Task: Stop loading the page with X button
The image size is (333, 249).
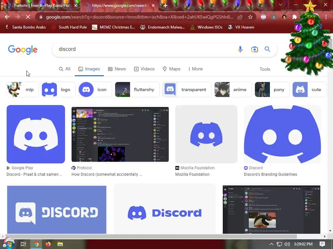Action: coord(28,17)
